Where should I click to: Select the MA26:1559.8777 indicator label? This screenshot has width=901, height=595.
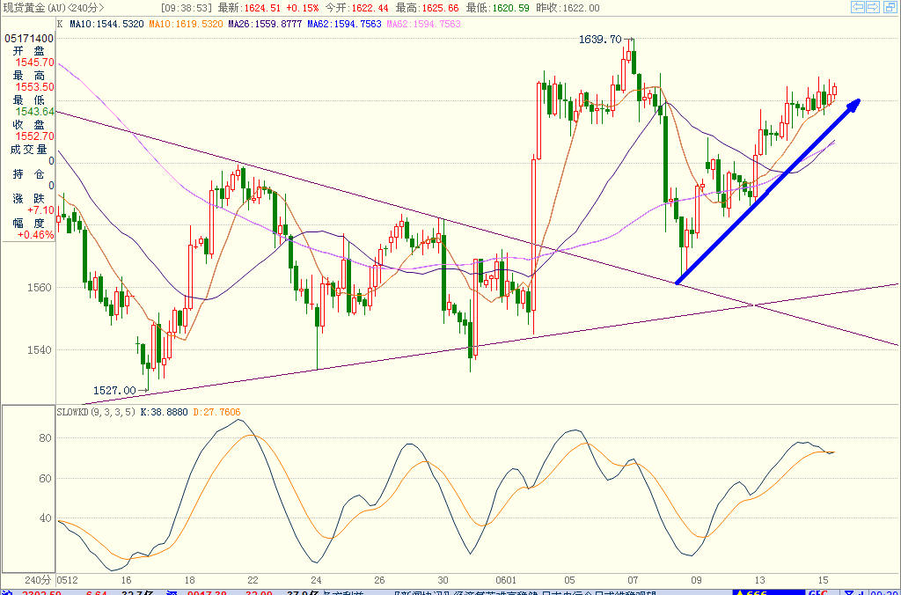coord(265,24)
